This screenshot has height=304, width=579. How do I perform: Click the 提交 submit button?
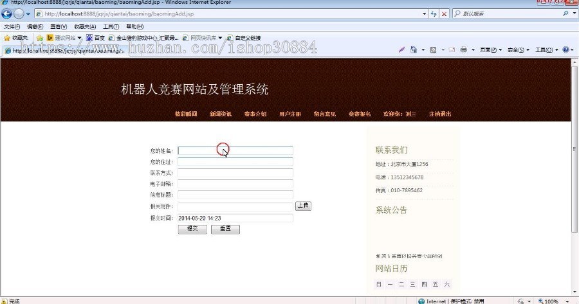click(x=192, y=229)
